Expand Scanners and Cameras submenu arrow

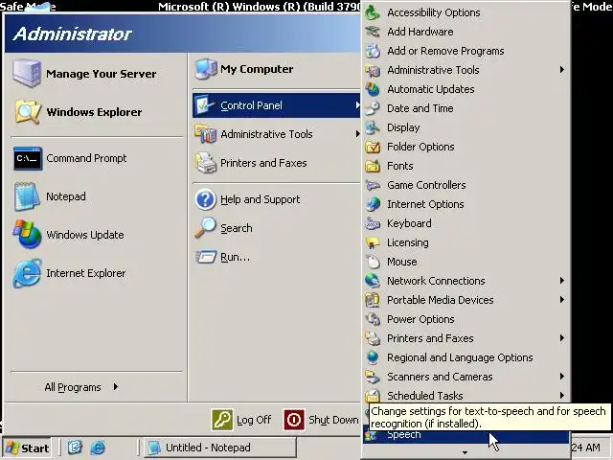[x=562, y=377]
